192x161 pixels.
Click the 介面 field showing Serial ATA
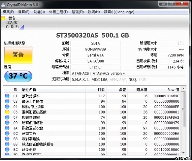[x=95, y=55]
